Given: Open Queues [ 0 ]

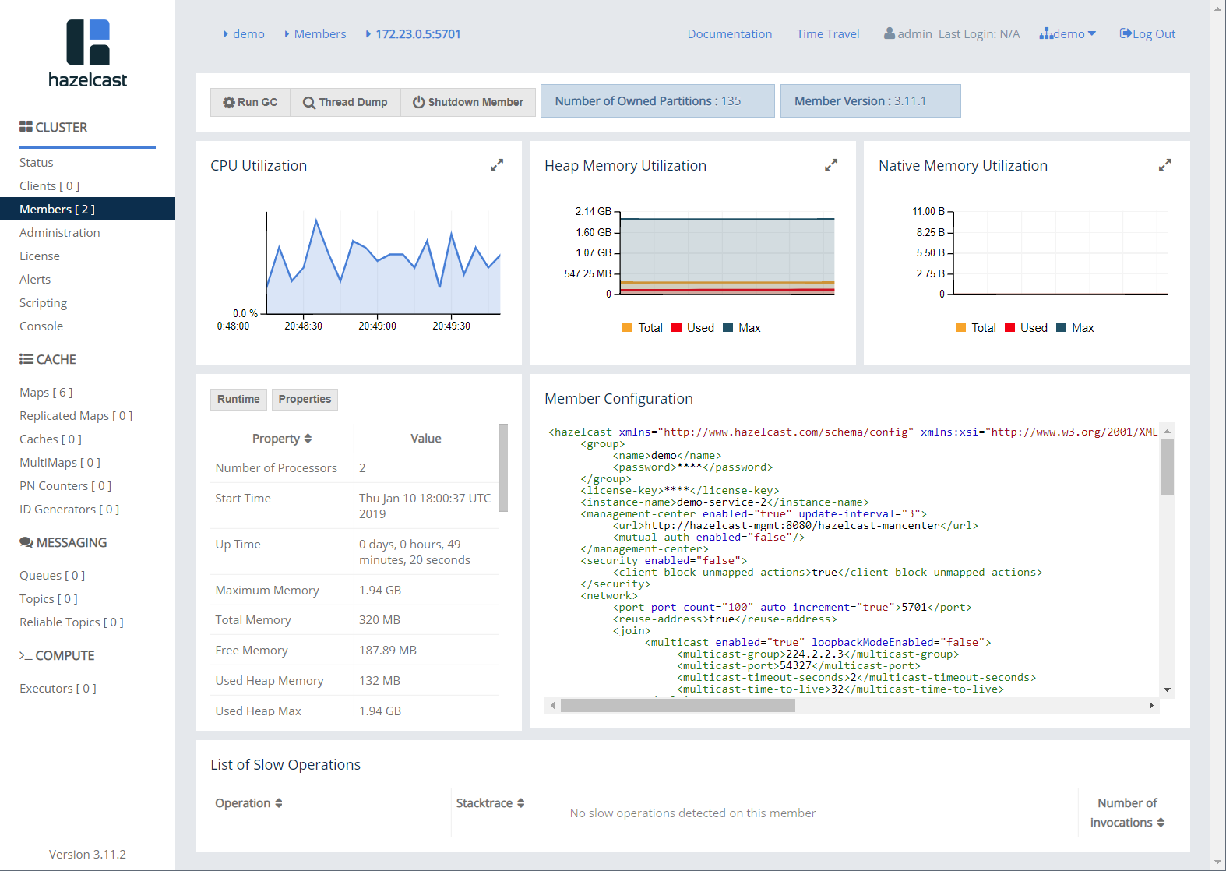Looking at the screenshot, I should (52, 575).
